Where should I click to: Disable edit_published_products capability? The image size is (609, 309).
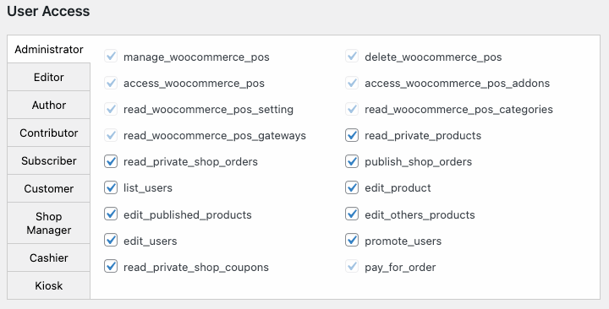point(111,214)
